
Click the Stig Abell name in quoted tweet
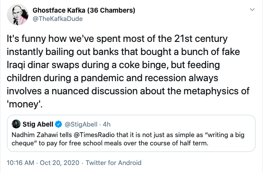[x=38, y=124]
